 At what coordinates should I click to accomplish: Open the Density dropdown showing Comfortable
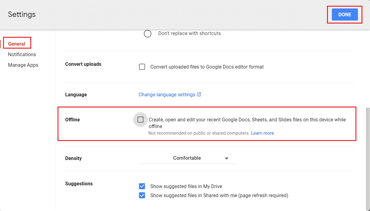pyautogui.click(x=187, y=158)
